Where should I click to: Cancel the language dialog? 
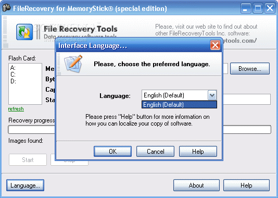(x=155, y=152)
